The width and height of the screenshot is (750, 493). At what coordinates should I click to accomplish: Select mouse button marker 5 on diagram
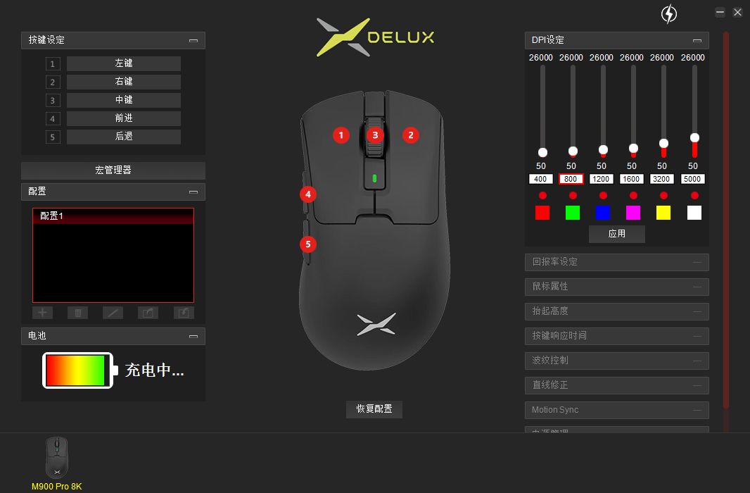pos(308,244)
